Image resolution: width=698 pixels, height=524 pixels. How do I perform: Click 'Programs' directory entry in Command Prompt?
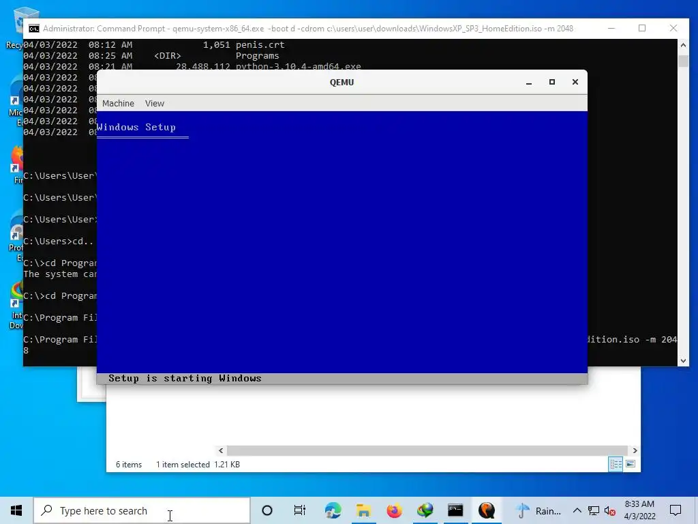pyautogui.click(x=257, y=56)
